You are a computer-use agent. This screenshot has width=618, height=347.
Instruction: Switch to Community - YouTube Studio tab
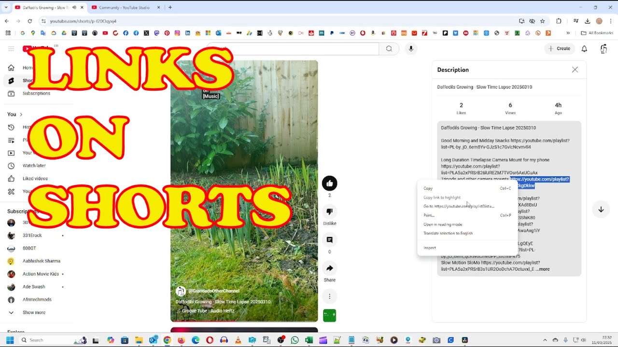tap(126, 7)
